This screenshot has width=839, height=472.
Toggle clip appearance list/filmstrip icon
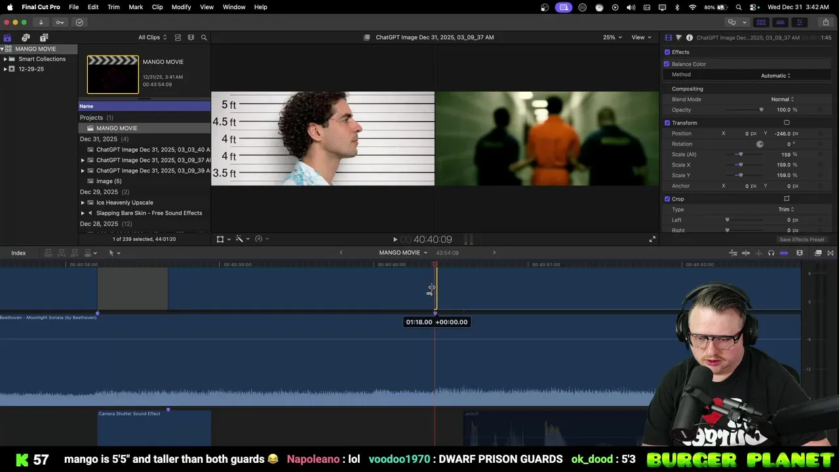coord(178,37)
